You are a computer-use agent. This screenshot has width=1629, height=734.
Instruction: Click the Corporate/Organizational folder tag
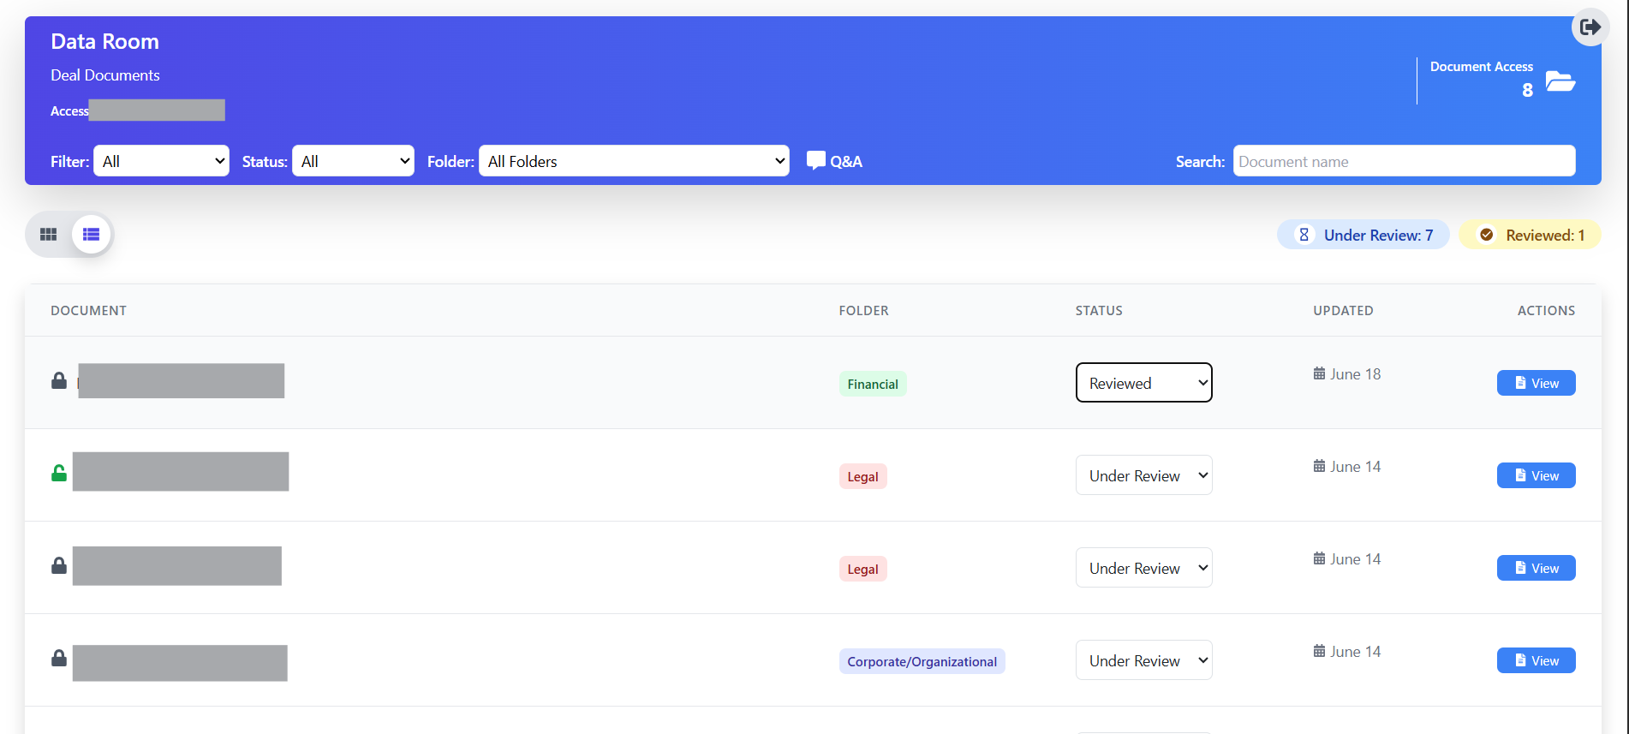pyautogui.click(x=922, y=661)
